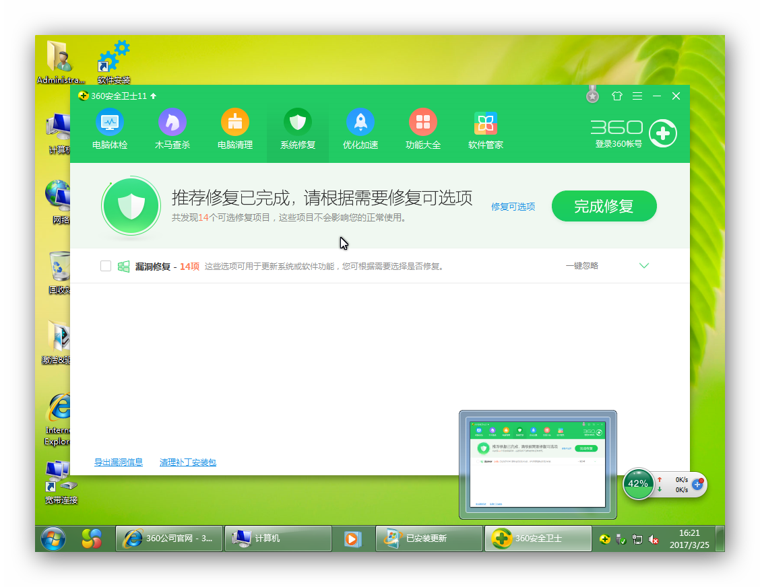The height and width of the screenshot is (587, 760).
Task: Click the 42% memory acceleration ball
Action: click(x=638, y=484)
